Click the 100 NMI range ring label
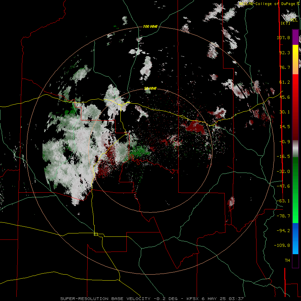This screenshot has width=301, height=301. click(150, 26)
